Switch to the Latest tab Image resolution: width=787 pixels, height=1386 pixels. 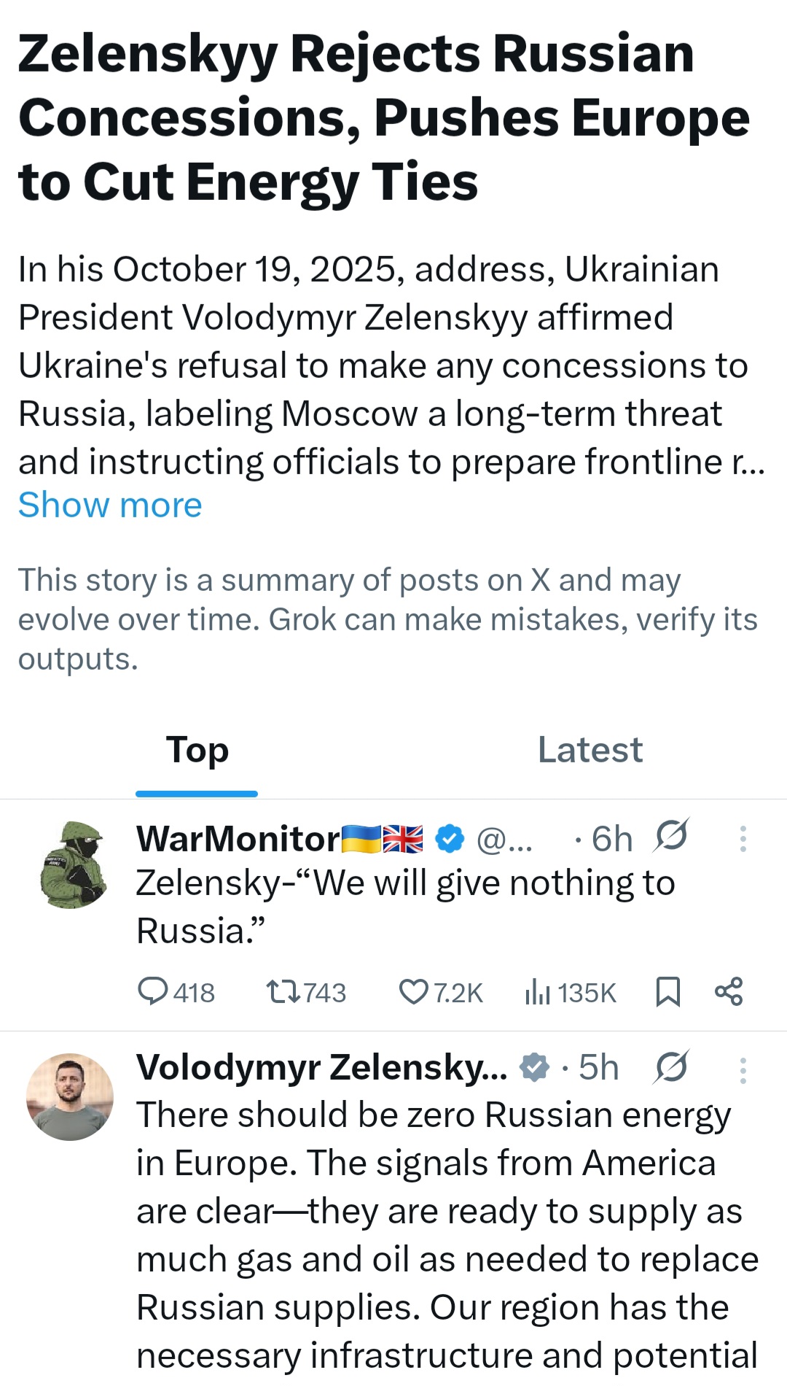[590, 750]
